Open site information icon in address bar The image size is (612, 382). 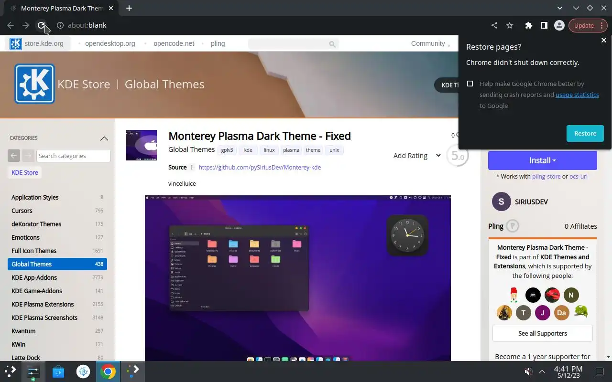[60, 25]
